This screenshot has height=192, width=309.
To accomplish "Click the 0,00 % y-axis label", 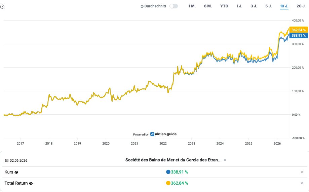I will click(296, 115).
